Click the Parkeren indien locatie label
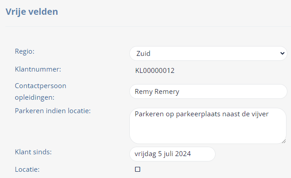 coord(53,111)
